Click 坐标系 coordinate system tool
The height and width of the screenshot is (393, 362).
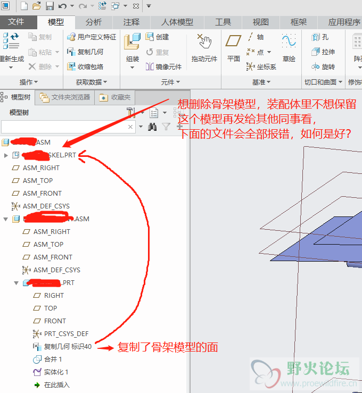tap(261, 66)
